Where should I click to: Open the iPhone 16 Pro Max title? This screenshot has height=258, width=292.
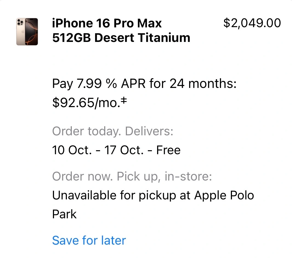click(107, 23)
